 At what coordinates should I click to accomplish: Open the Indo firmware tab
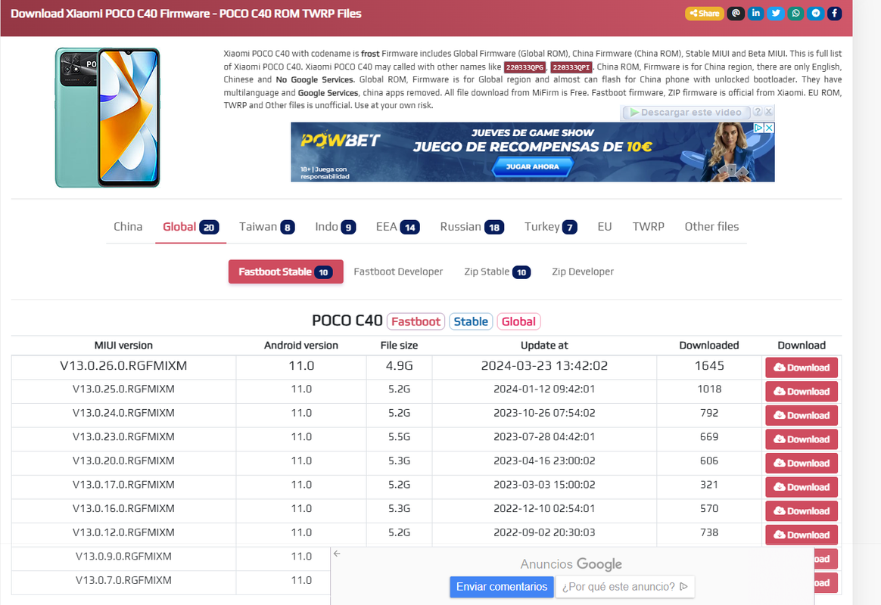(335, 227)
